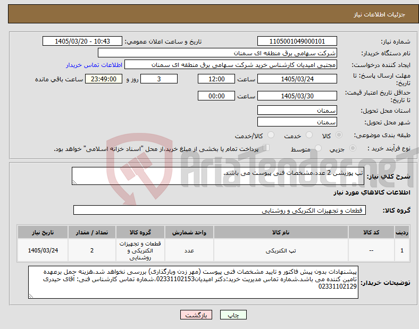
Task: Click the نام کالا column header
Action: (281, 232)
